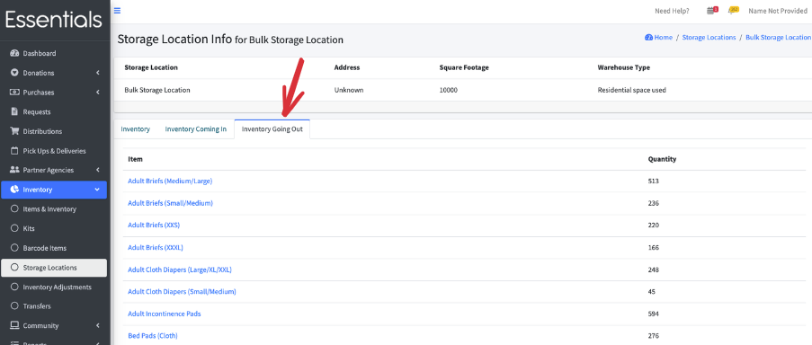Open Adult Briefs (XXS) item link
The image size is (812, 345).
154,226
